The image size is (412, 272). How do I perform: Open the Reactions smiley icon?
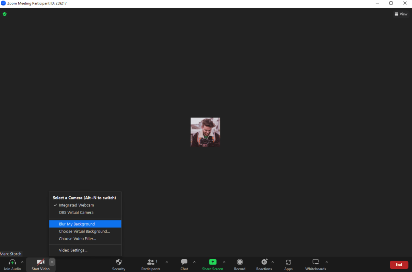(x=264, y=262)
